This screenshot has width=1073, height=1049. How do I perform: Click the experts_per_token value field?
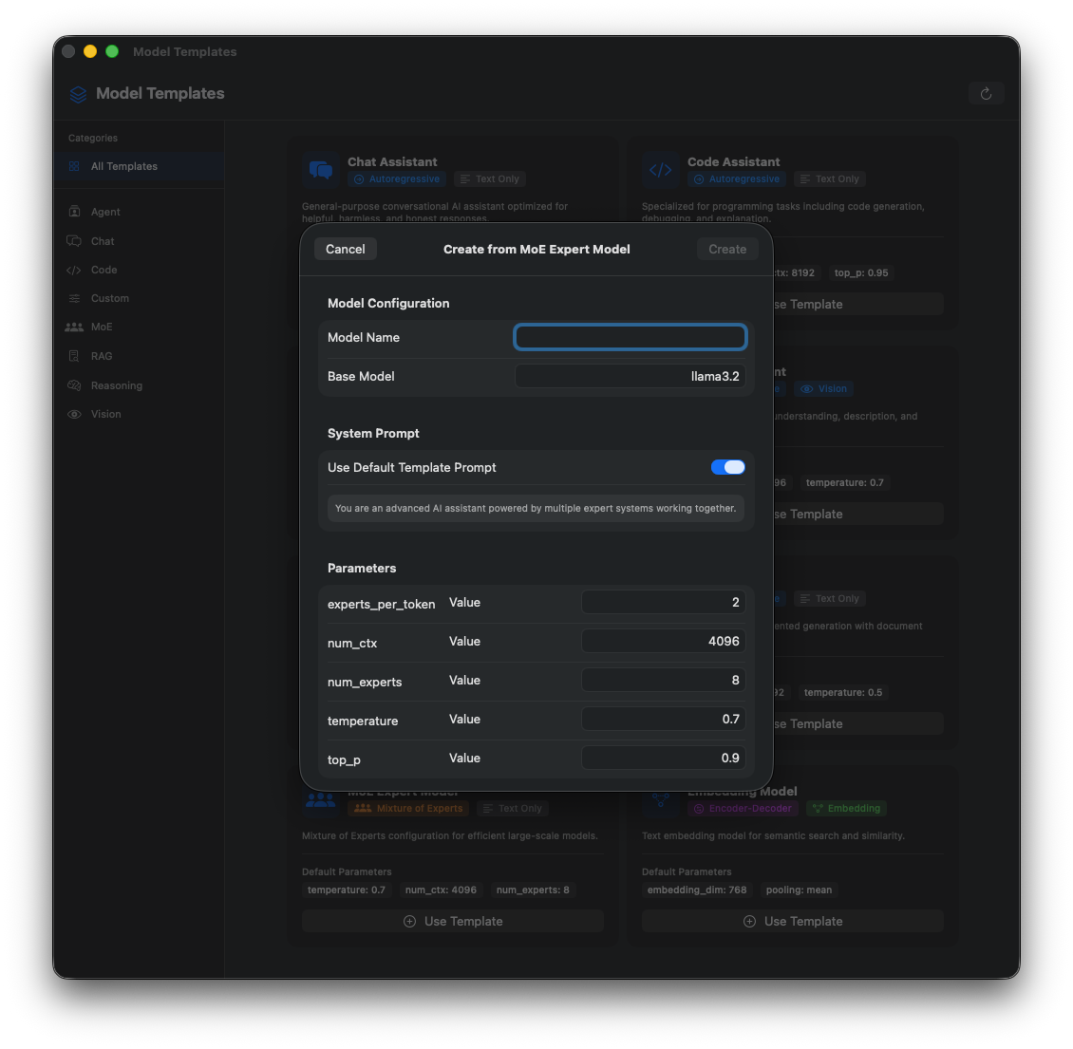pos(663,602)
